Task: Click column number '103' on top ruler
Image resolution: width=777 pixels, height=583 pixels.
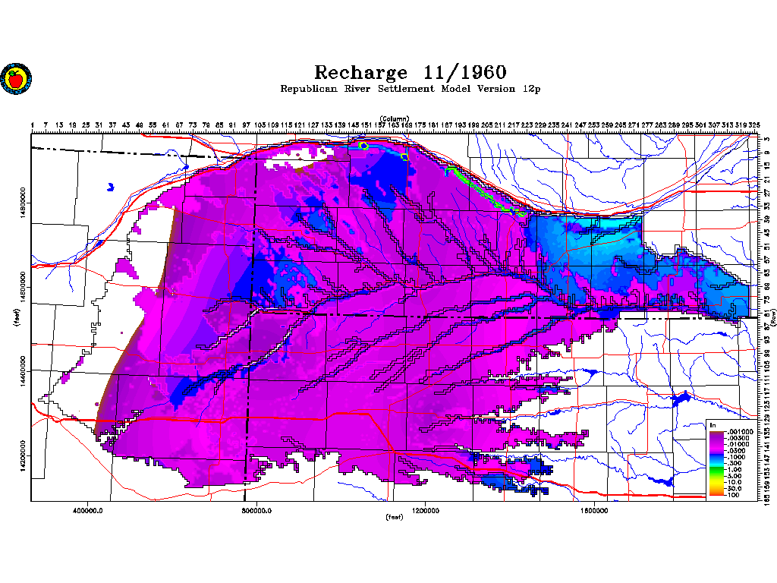Action: point(260,125)
